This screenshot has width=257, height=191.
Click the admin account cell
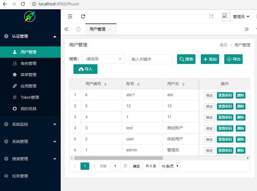click(142, 150)
